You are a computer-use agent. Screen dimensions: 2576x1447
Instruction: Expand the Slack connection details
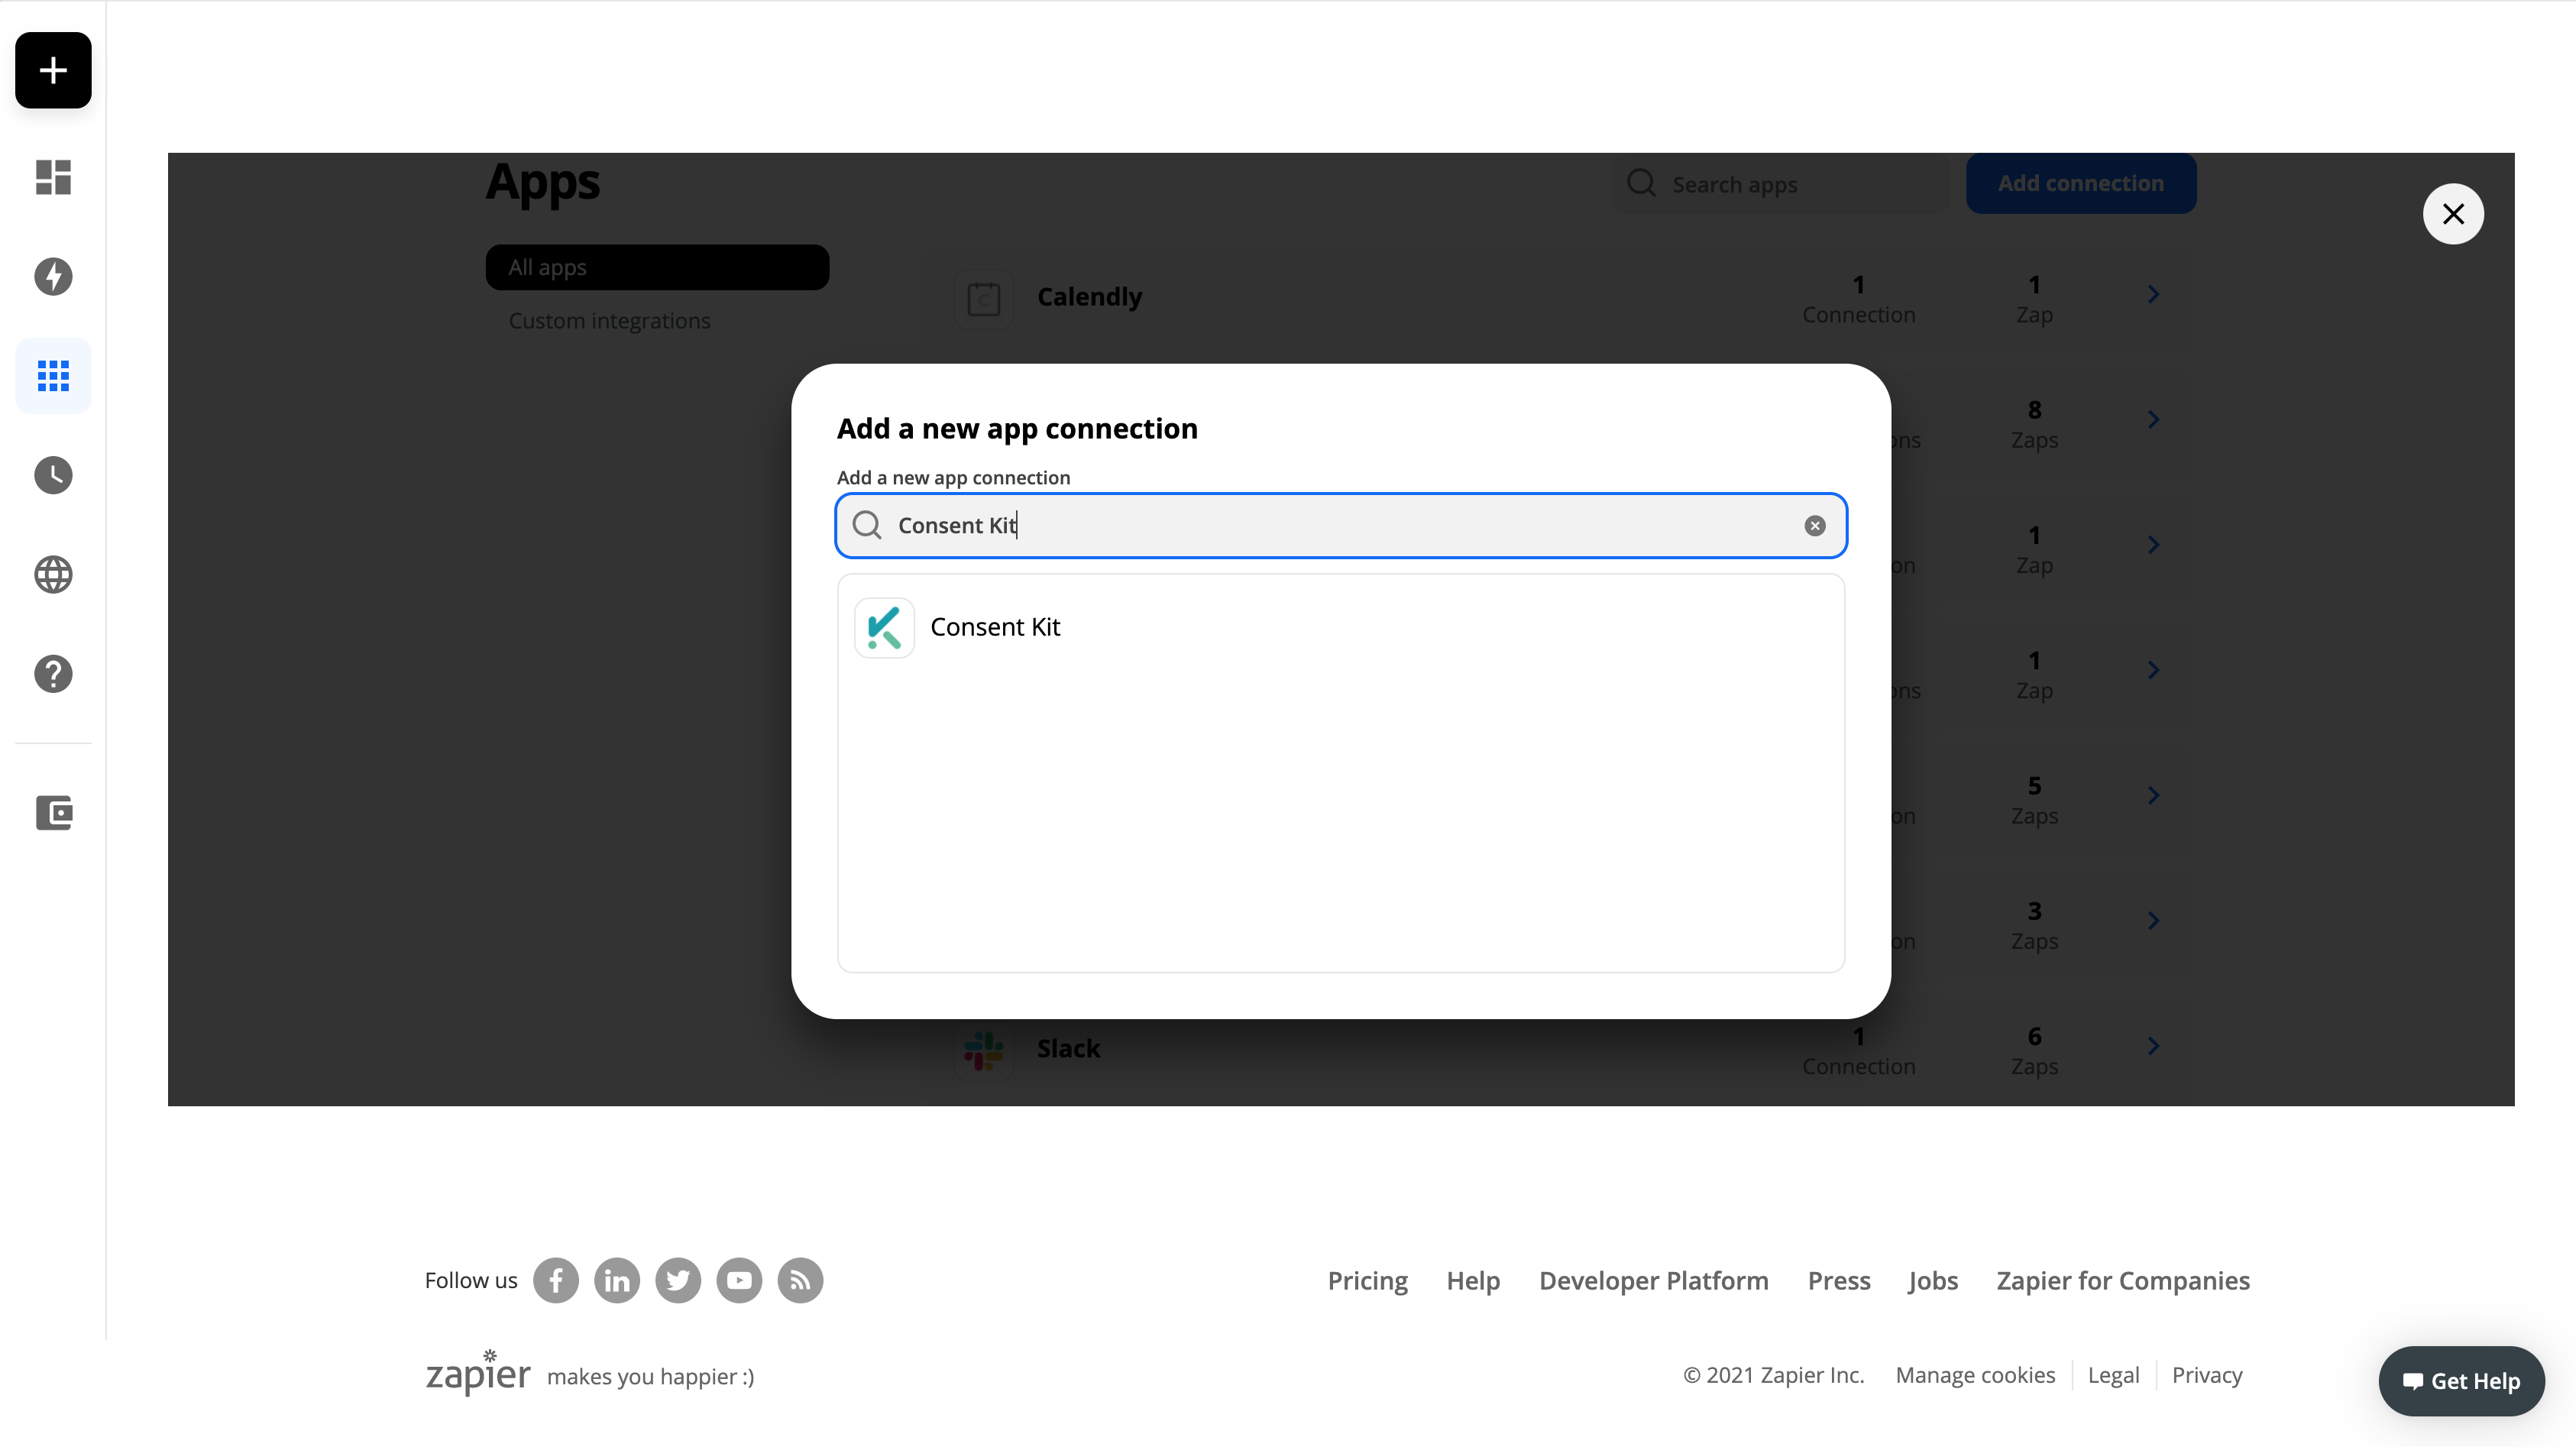point(2154,1046)
